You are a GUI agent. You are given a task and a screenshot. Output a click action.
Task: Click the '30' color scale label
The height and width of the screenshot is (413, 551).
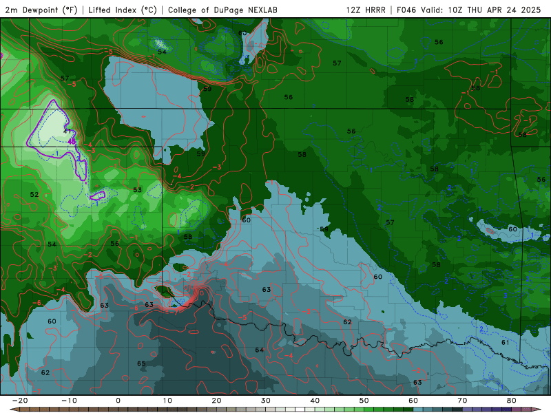(x=266, y=401)
